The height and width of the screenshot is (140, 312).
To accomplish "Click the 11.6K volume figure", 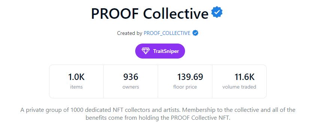I will click(x=245, y=77).
